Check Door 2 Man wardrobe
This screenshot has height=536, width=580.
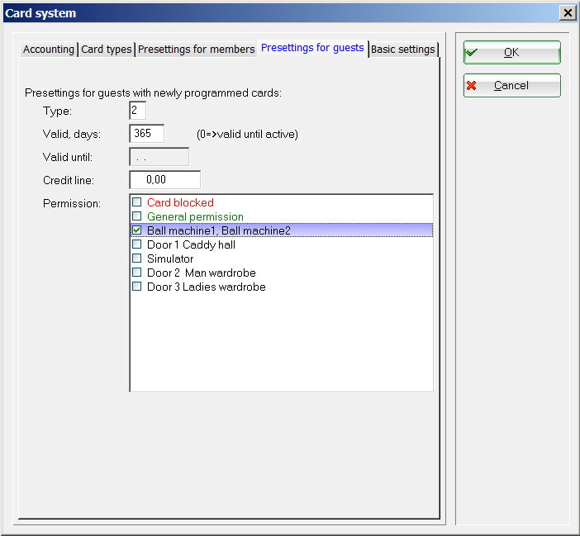[137, 272]
